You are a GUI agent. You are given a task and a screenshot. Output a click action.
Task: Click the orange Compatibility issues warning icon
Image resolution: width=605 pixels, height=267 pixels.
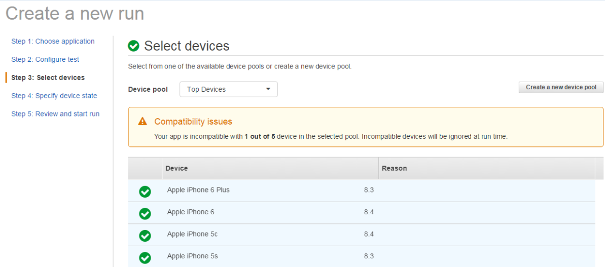[143, 122]
